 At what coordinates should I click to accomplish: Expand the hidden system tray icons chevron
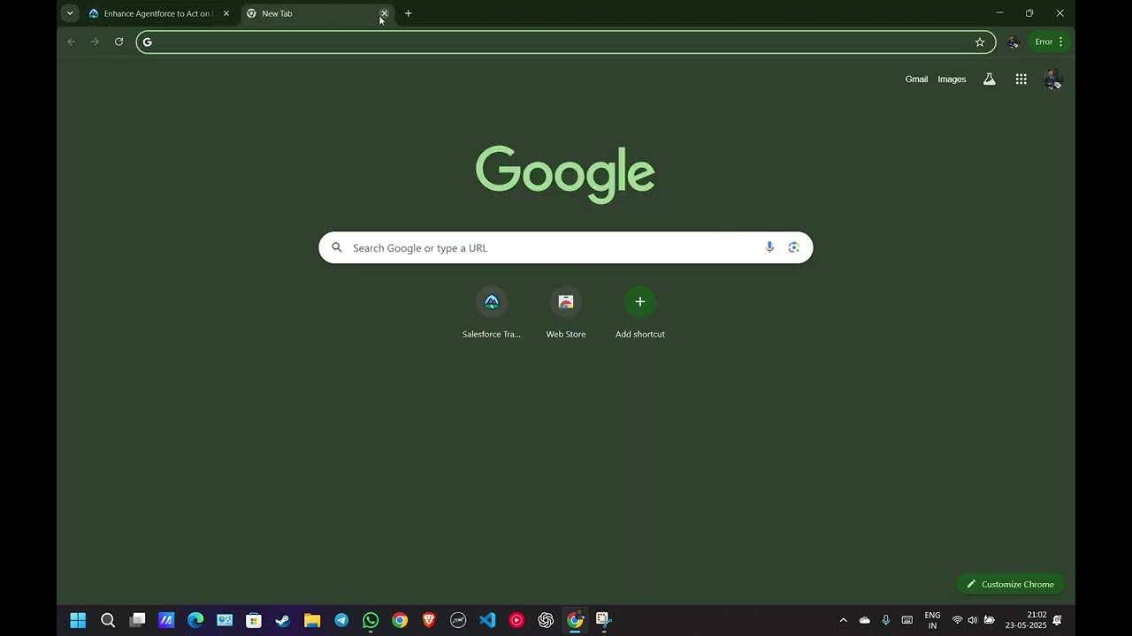coord(843,620)
